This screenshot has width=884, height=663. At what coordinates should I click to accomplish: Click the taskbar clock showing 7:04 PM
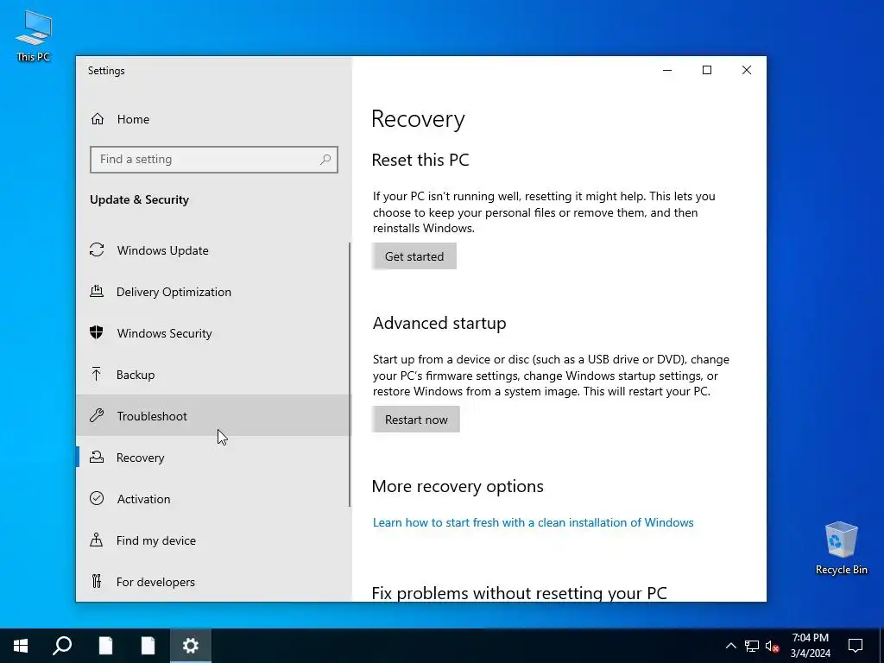(x=810, y=646)
